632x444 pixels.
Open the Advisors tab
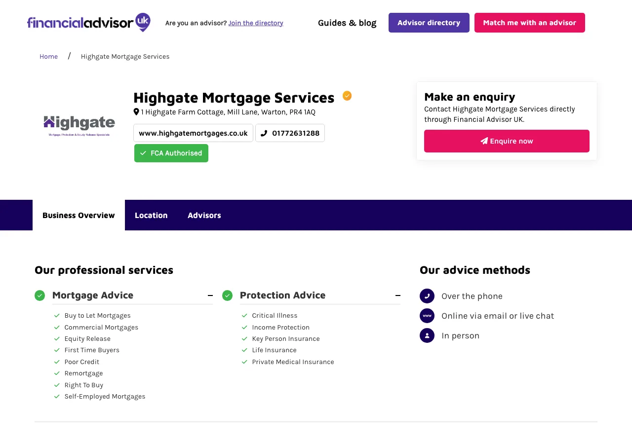point(204,215)
